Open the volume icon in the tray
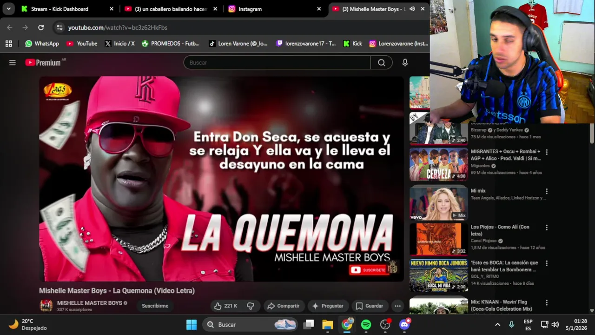The image size is (595, 335). tap(555, 324)
